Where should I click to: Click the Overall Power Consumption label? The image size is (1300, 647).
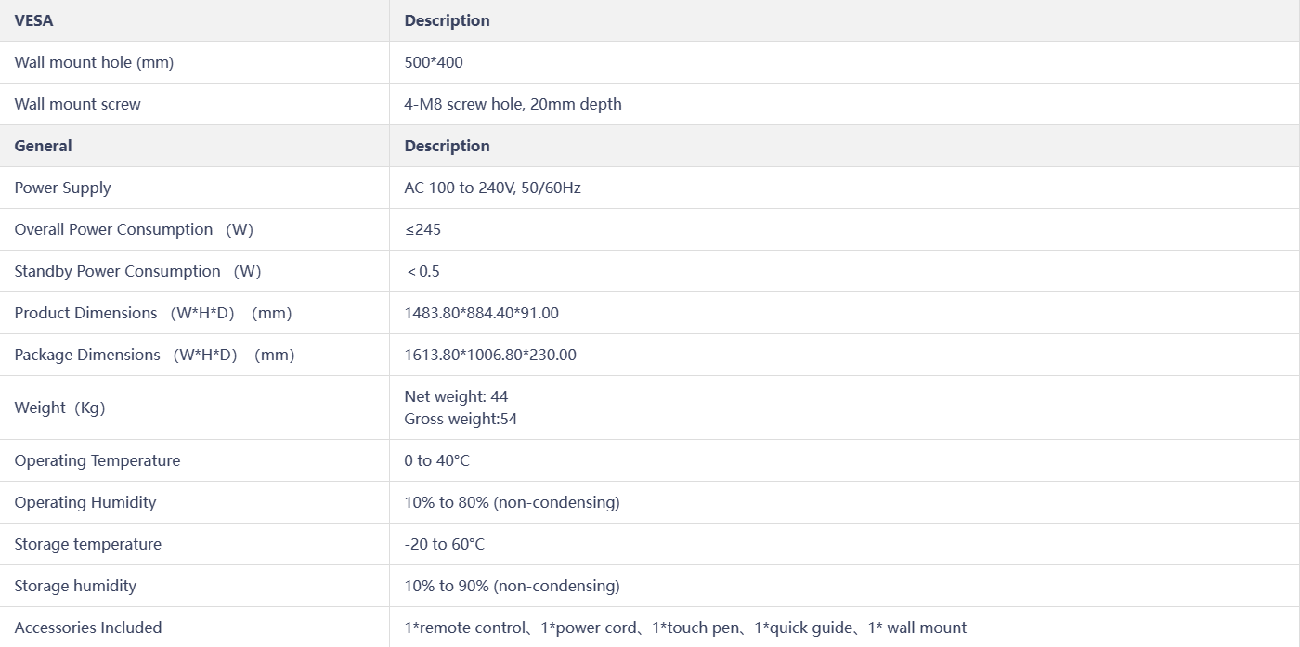134,229
